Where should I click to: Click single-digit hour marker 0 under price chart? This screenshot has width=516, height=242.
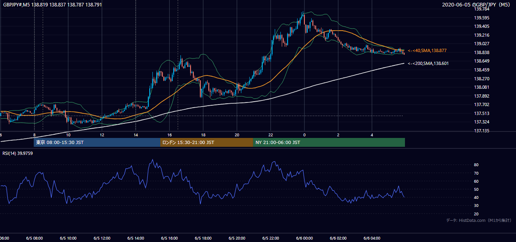point(304,135)
